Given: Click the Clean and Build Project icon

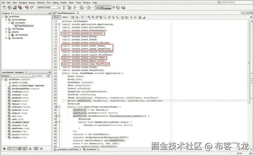Looking at the screenshot, I should tap(69, 7).
